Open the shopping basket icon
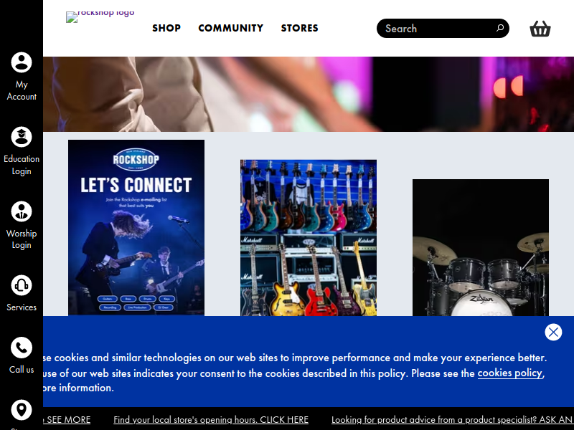 tap(540, 29)
